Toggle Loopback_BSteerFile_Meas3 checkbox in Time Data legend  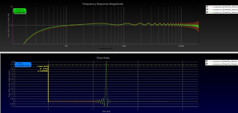point(207,61)
